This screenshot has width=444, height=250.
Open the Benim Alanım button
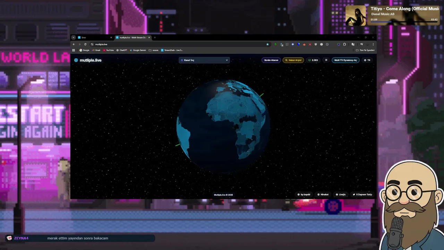(x=271, y=60)
